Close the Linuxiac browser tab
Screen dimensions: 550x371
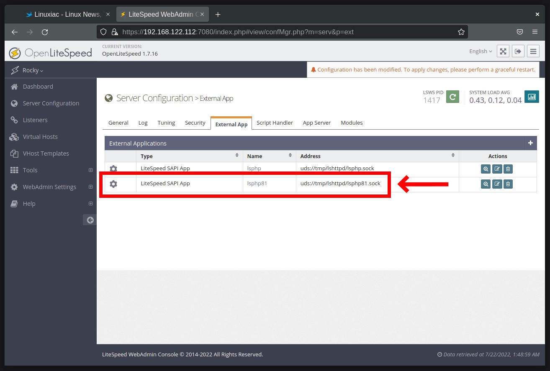click(x=108, y=14)
